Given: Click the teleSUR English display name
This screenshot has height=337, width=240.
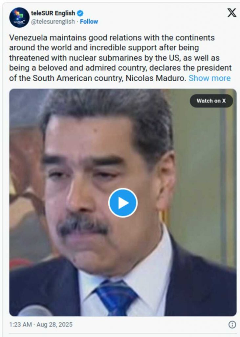Looking at the screenshot, I should pyautogui.click(x=53, y=13).
